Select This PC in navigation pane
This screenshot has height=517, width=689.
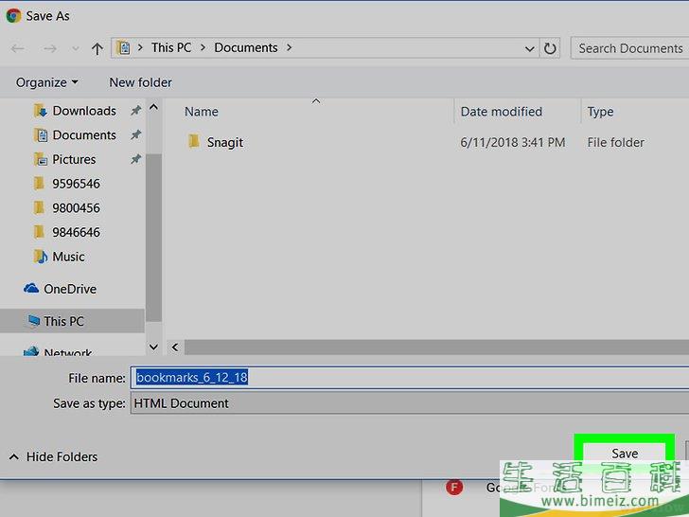coord(62,321)
